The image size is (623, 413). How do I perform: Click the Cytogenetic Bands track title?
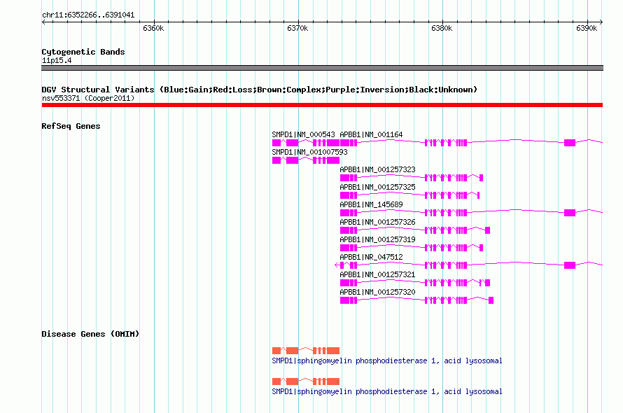[83, 52]
